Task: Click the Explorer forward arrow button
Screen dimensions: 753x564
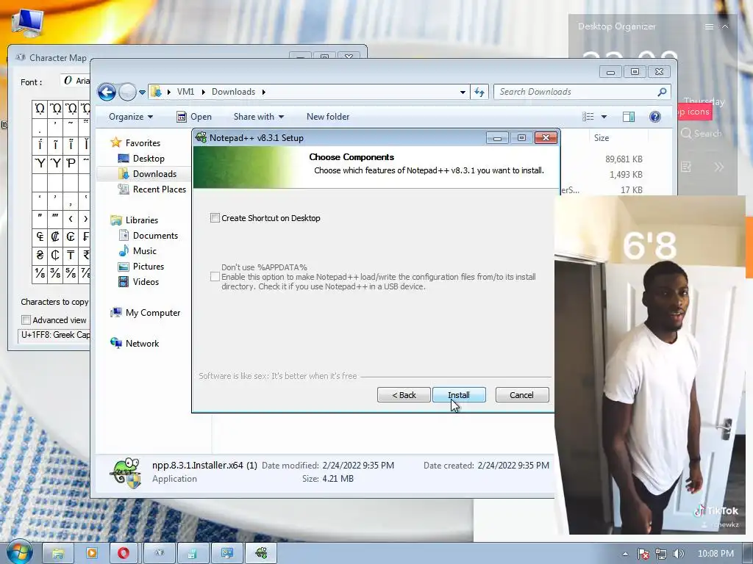Action: tap(127, 92)
